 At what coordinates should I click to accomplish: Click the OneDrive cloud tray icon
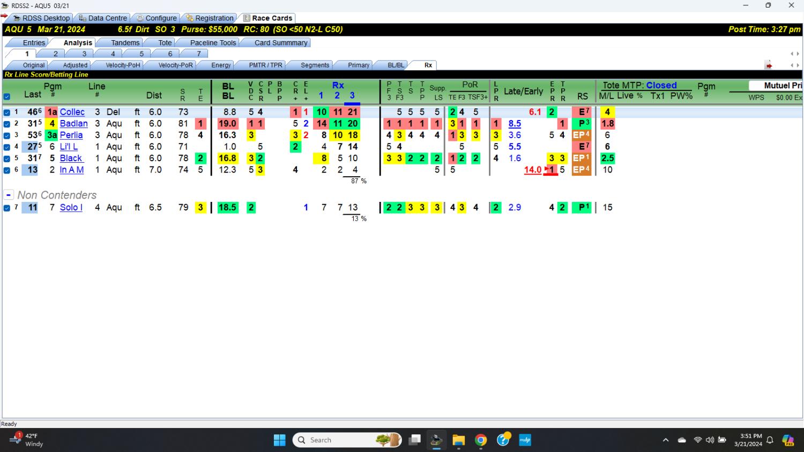pyautogui.click(x=682, y=440)
